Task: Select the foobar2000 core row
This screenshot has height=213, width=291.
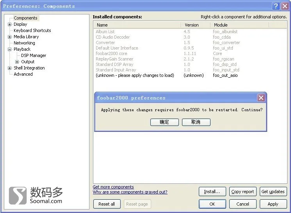Action: (190, 53)
